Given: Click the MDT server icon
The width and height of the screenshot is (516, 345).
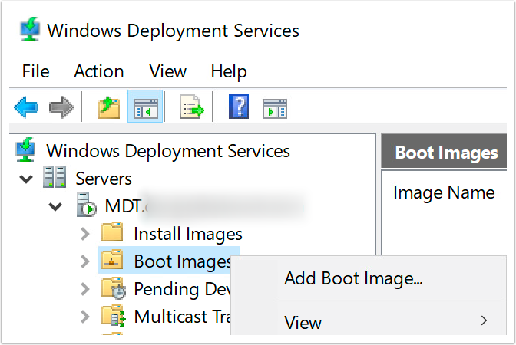Looking at the screenshot, I should point(86,205).
